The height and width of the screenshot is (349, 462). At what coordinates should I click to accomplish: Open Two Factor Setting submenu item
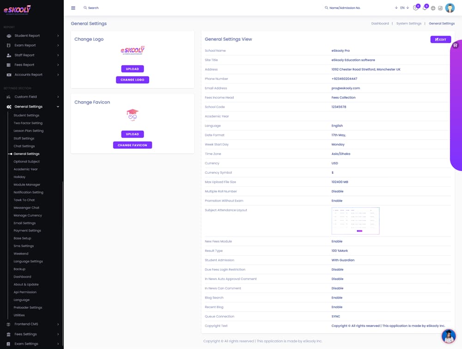[28, 123]
